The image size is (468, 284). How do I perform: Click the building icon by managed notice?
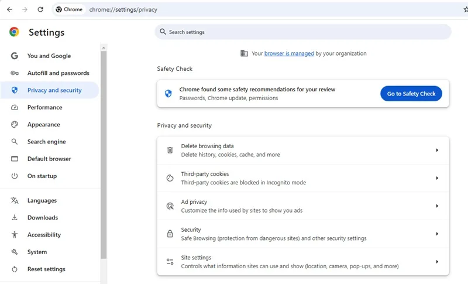coord(244,53)
